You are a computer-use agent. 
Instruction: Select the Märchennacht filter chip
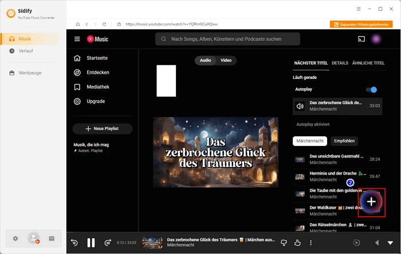coord(310,141)
